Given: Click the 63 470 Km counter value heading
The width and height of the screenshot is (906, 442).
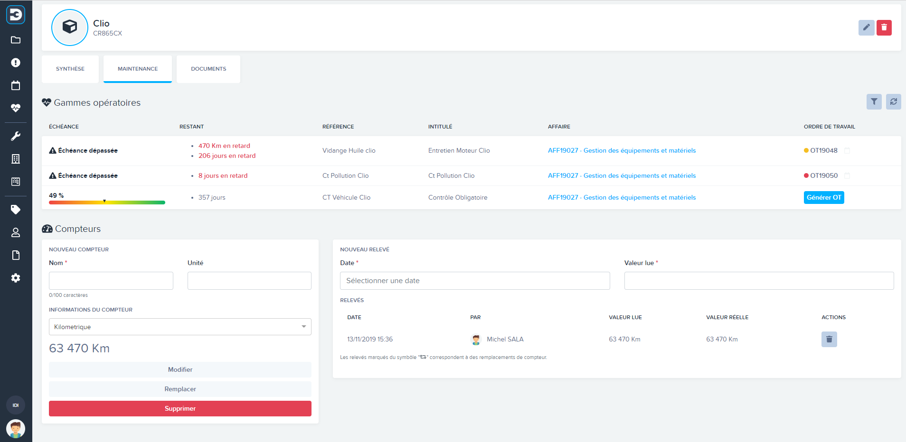Looking at the screenshot, I should (x=79, y=348).
